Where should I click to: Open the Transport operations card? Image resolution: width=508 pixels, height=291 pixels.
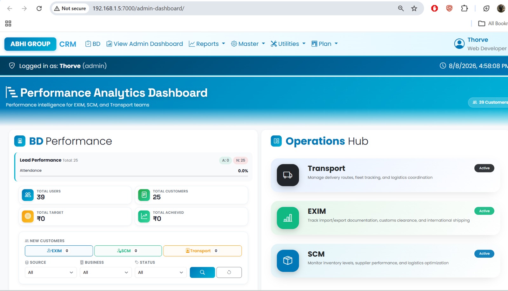pos(385,175)
